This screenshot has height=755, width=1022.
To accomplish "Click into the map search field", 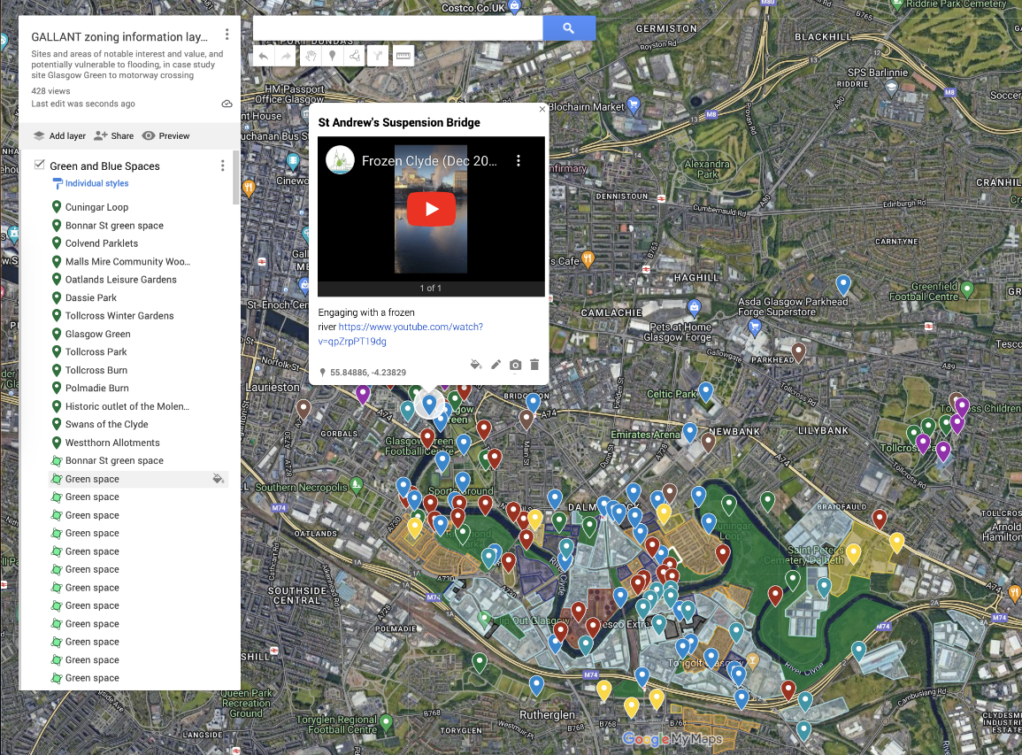I will pos(397,28).
